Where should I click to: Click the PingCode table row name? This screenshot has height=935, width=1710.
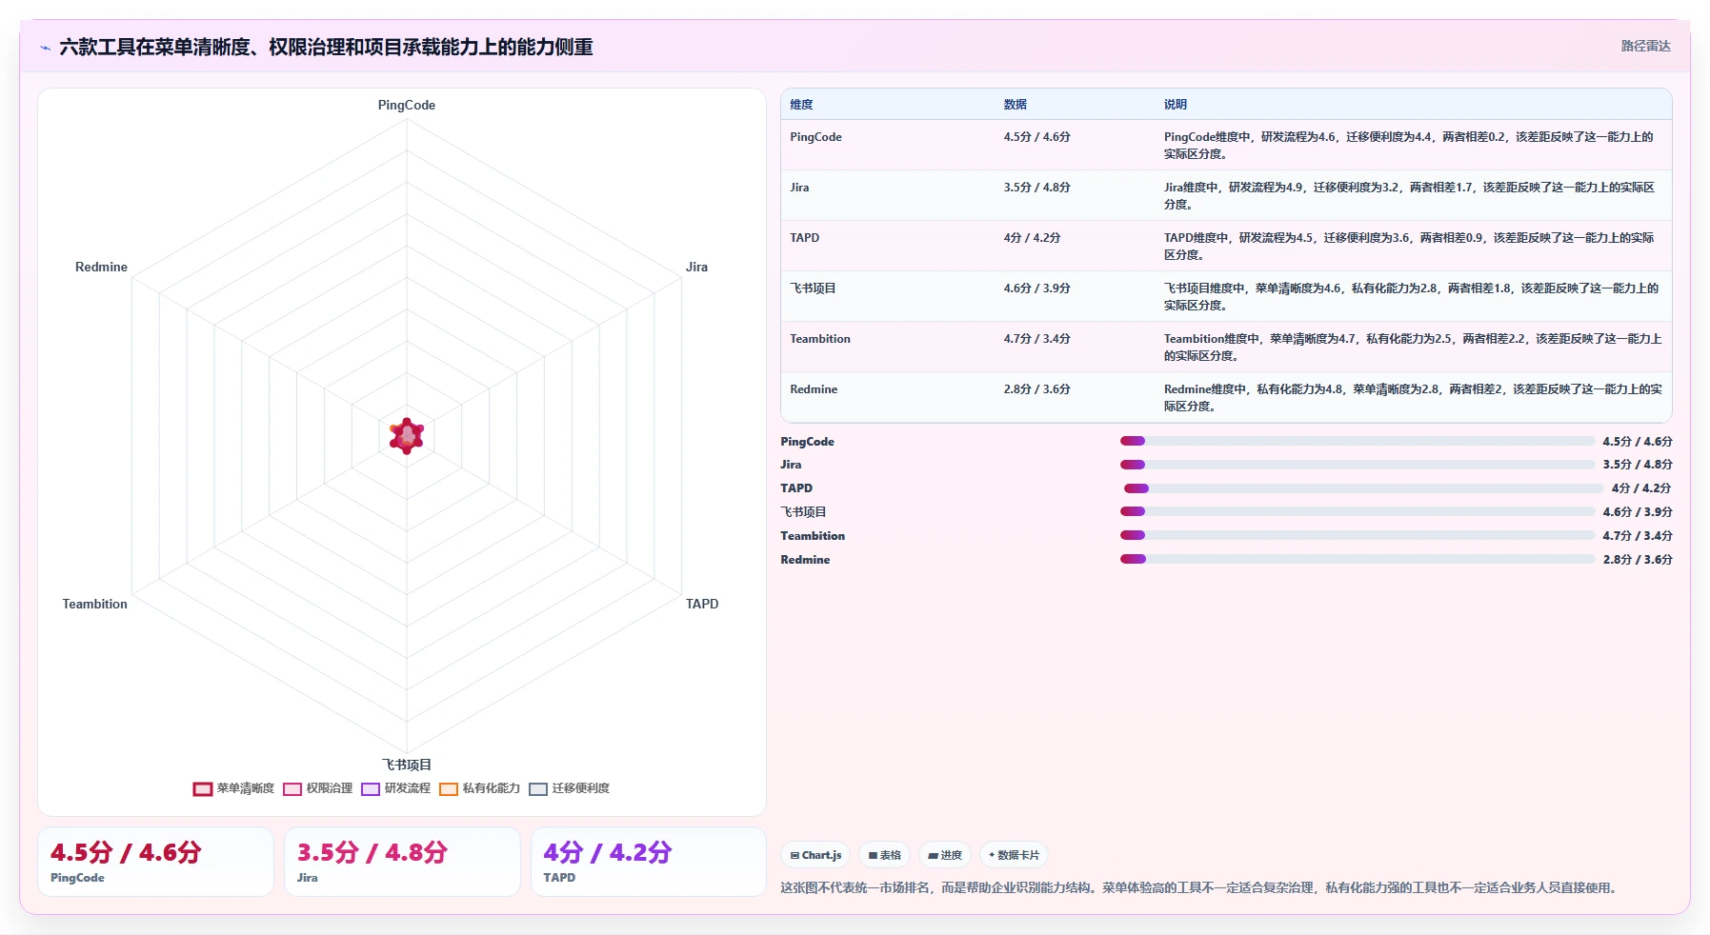tap(815, 137)
